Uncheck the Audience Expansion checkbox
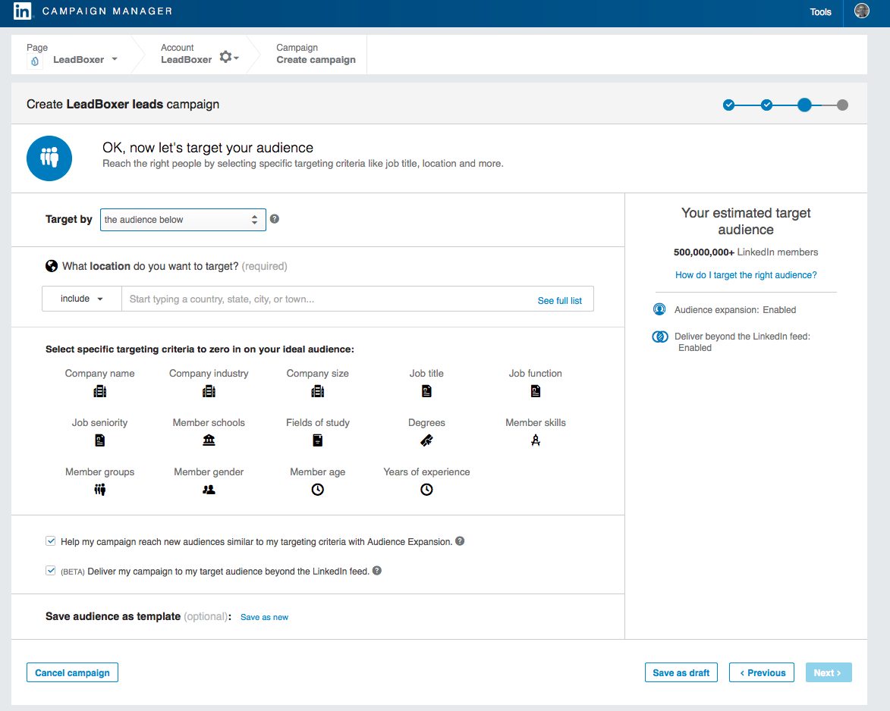The image size is (890, 711). [51, 541]
